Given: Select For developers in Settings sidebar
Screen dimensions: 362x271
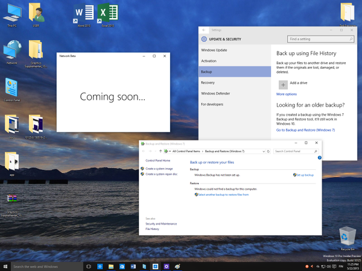Looking at the screenshot, I should point(235,104).
